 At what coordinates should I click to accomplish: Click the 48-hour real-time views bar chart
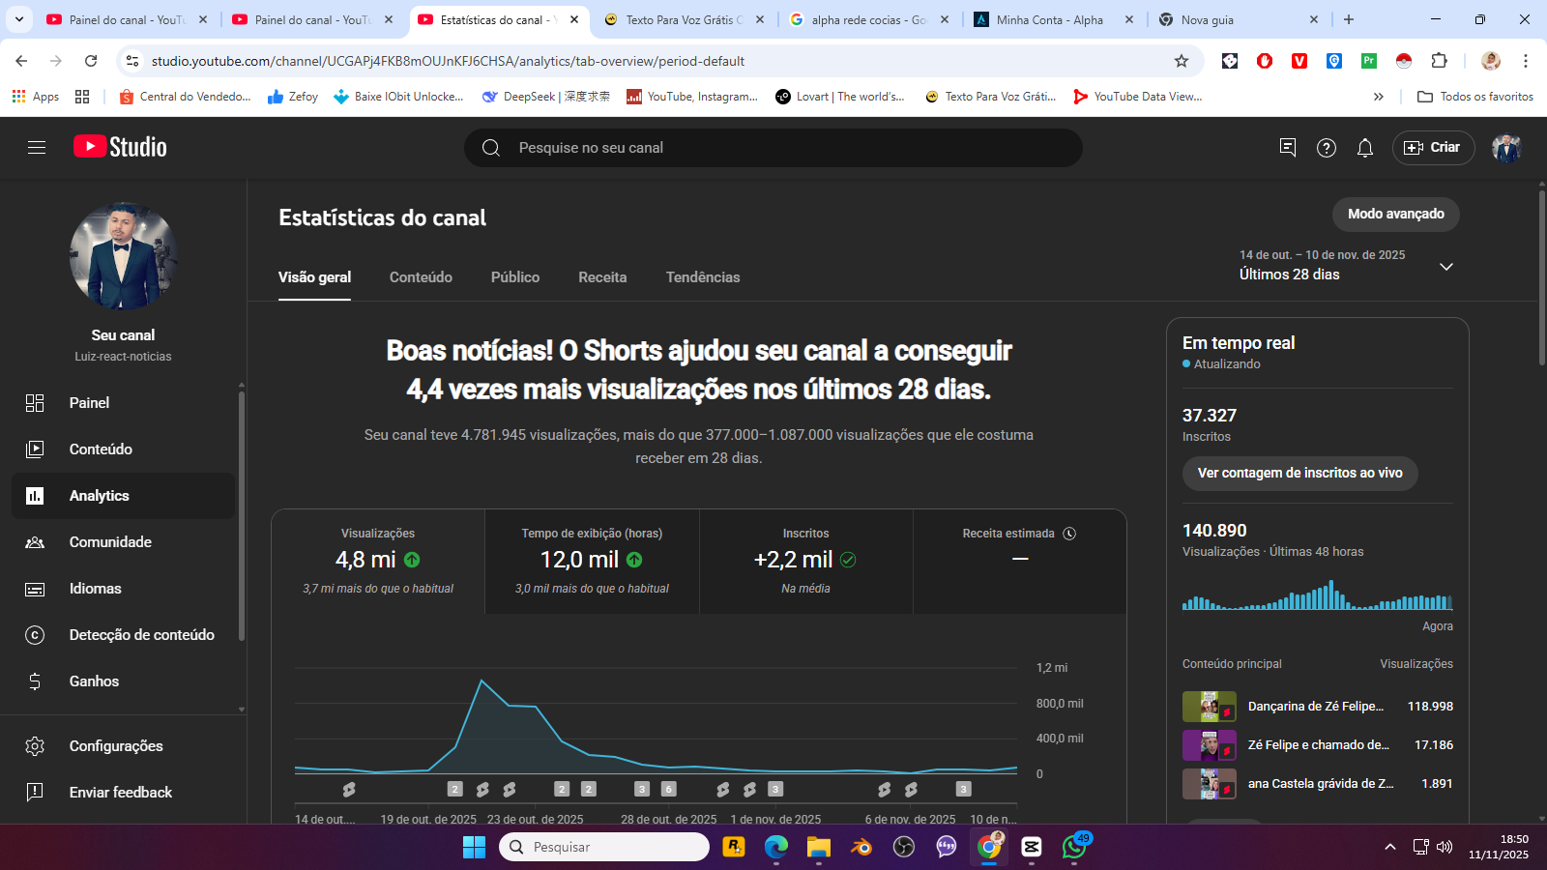(x=1318, y=594)
